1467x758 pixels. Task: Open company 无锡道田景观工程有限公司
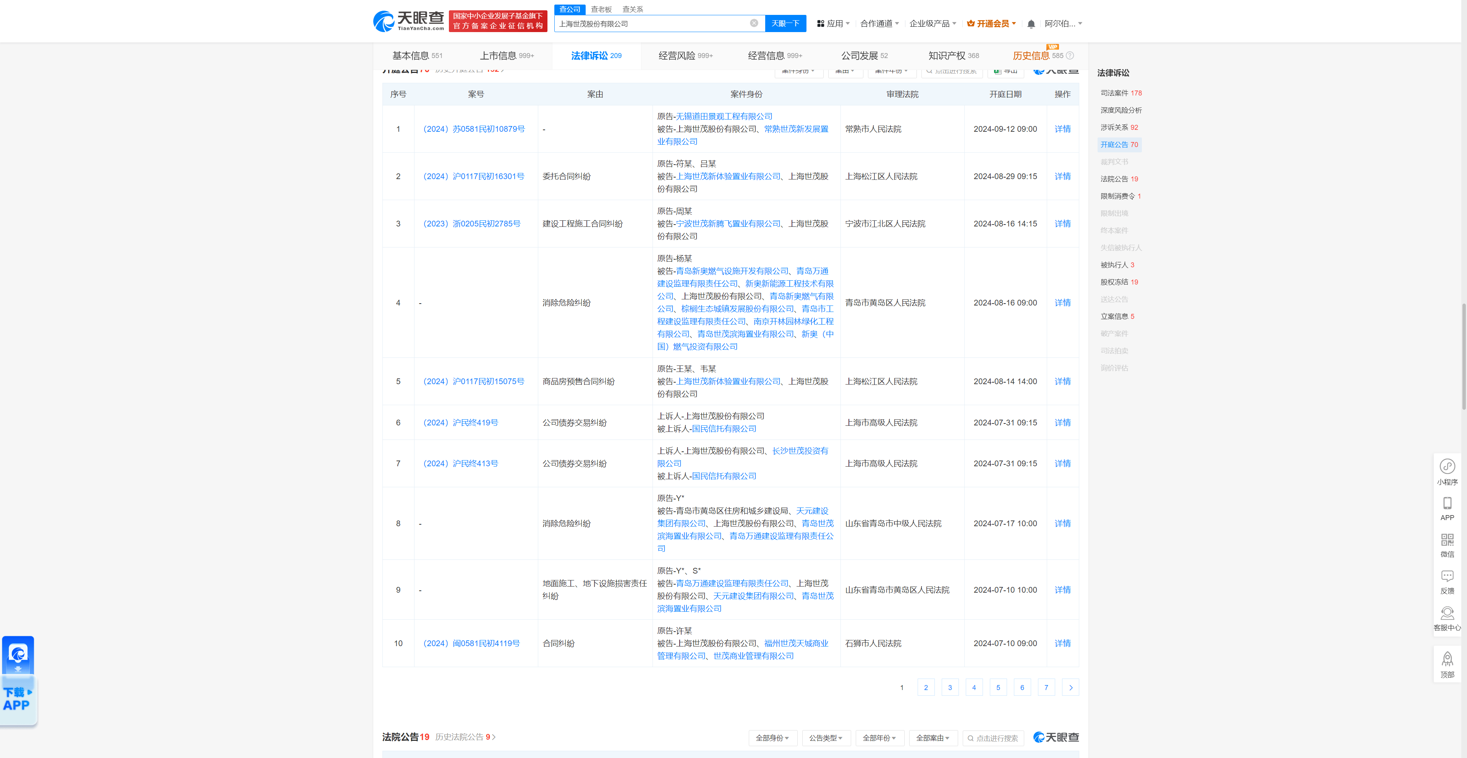coord(724,116)
